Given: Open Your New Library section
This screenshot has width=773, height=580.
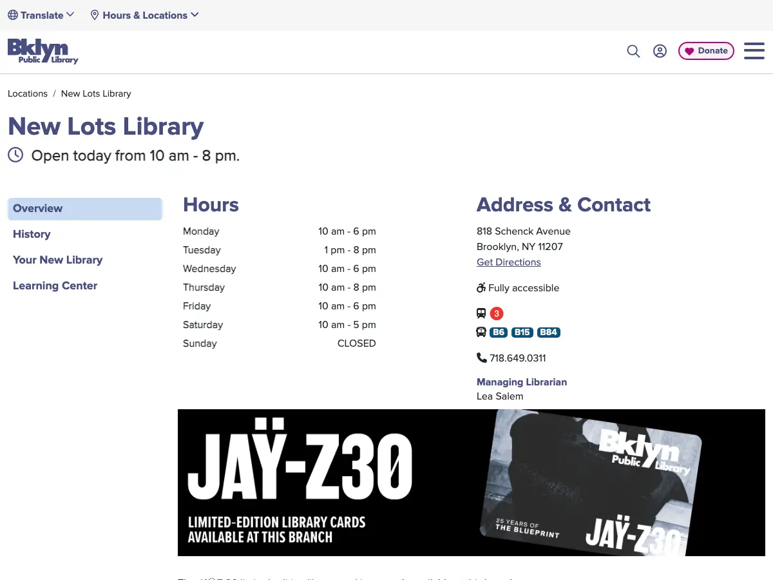Looking at the screenshot, I should [58, 260].
